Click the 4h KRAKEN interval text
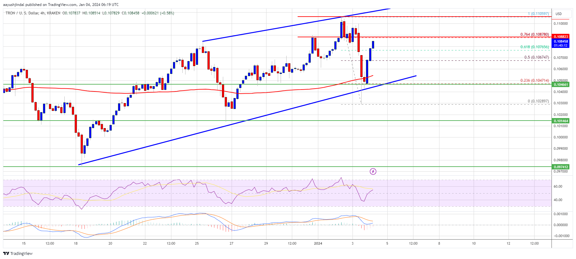 (50, 13)
